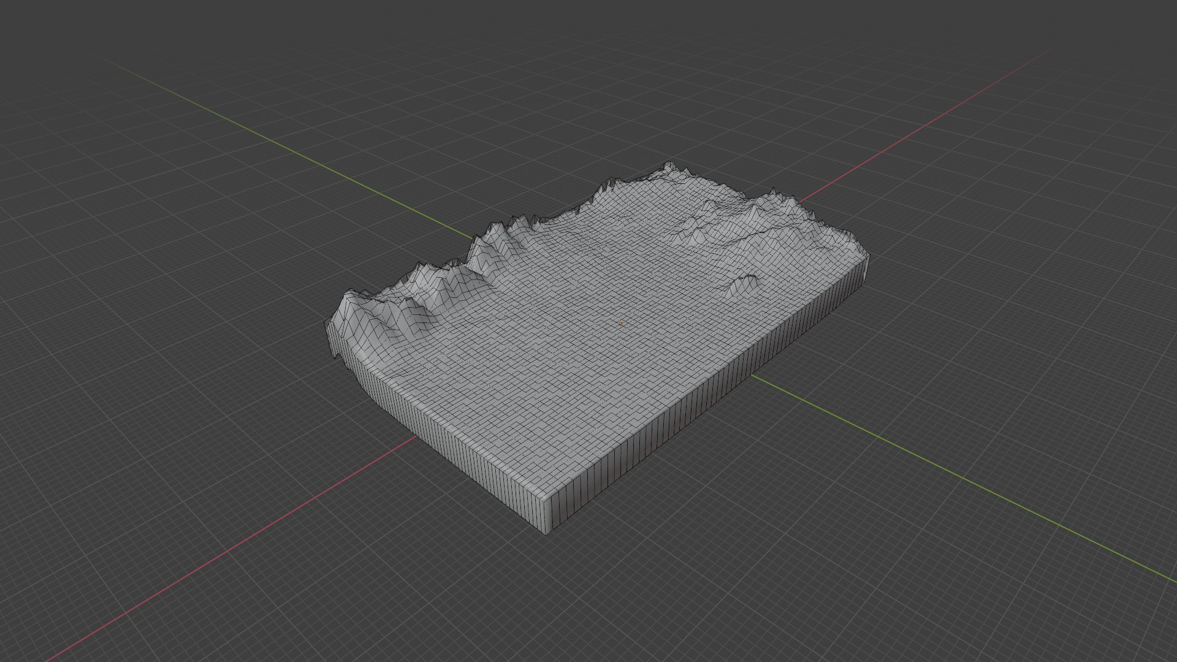Click the orange origin dot on terrain
Image resolution: width=1177 pixels, height=662 pixels.
click(620, 324)
